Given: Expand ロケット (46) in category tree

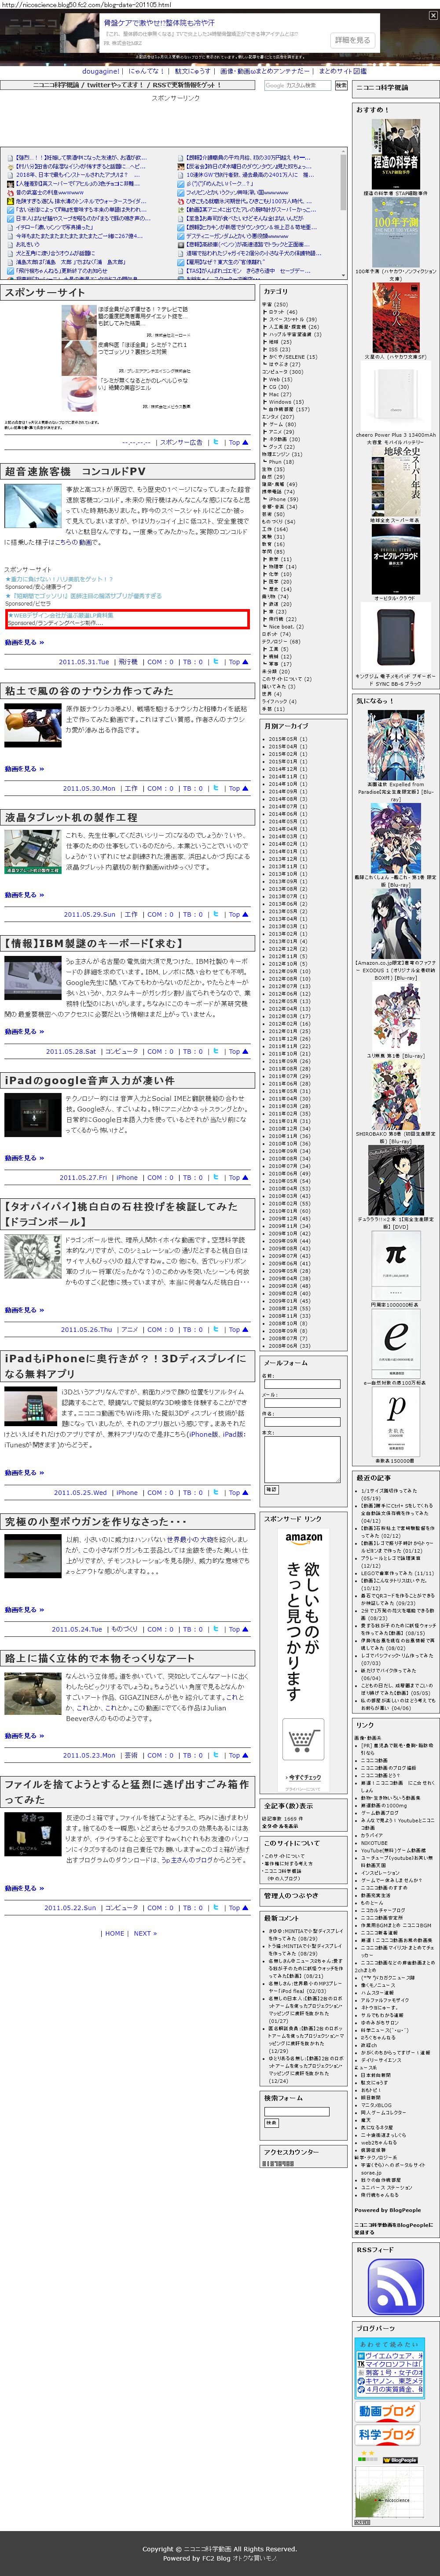Looking at the screenshot, I should [x=282, y=312].
